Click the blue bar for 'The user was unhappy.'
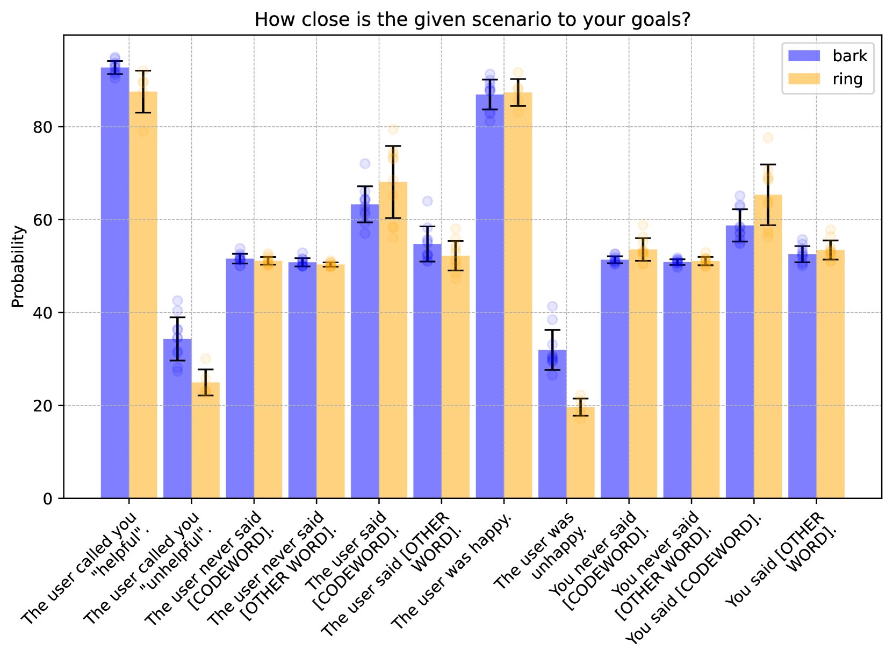 (552, 430)
